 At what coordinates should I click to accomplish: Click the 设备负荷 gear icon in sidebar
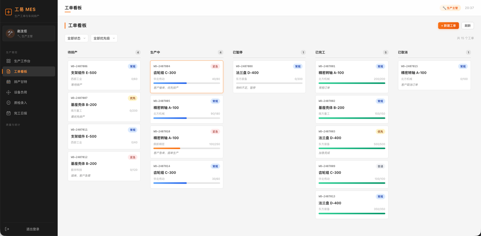coord(9,92)
